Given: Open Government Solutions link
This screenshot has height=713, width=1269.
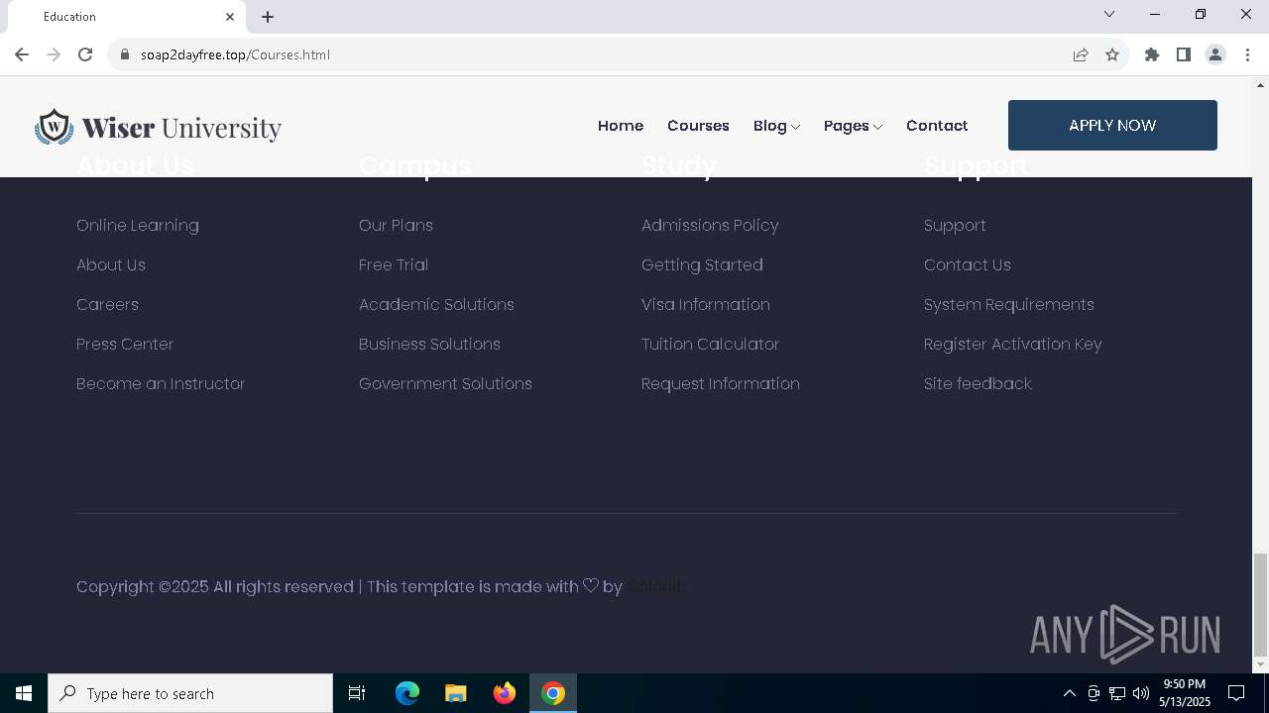Looking at the screenshot, I should pyautogui.click(x=445, y=384).
